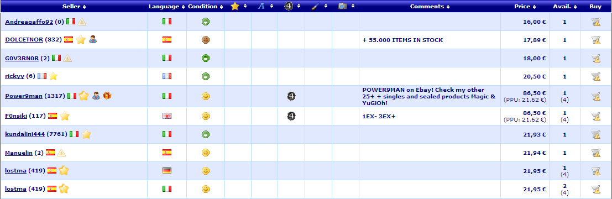This screenshot has width=612, height=199.
Task: Click the buy cart for rickyy's offer
Action: pyautogui.click(x=595, y=76)
